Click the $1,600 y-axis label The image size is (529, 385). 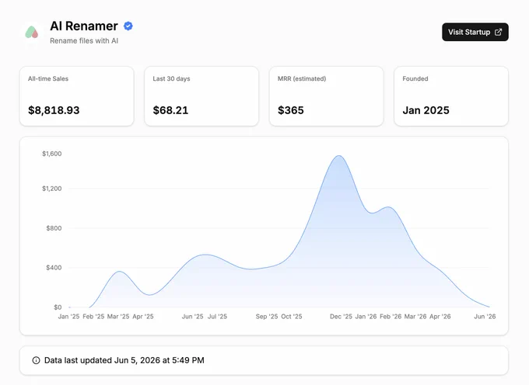[52, 154]
